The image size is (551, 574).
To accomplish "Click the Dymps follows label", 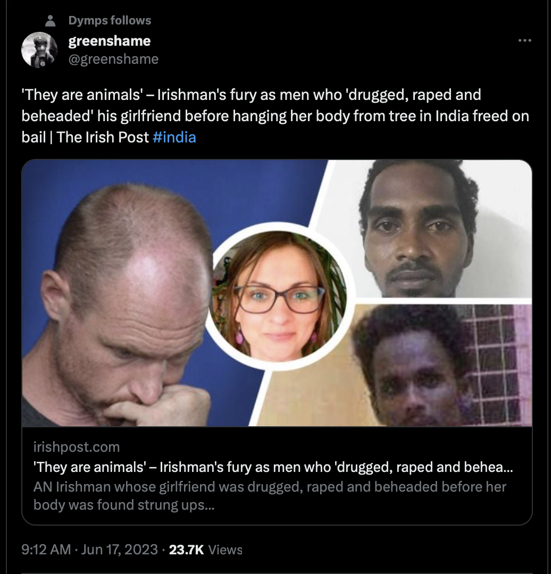I will (x=110, y=21).
